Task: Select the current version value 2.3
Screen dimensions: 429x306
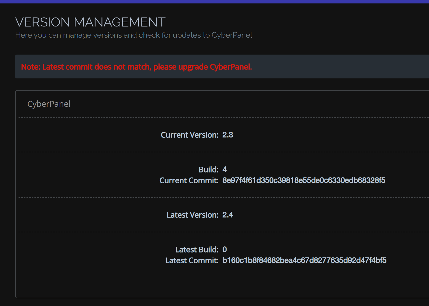Action: coord(228,135)
